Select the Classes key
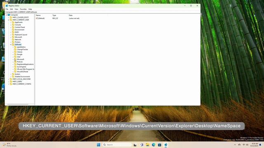Viewport: 264px width, 148px height. (19, 52)
